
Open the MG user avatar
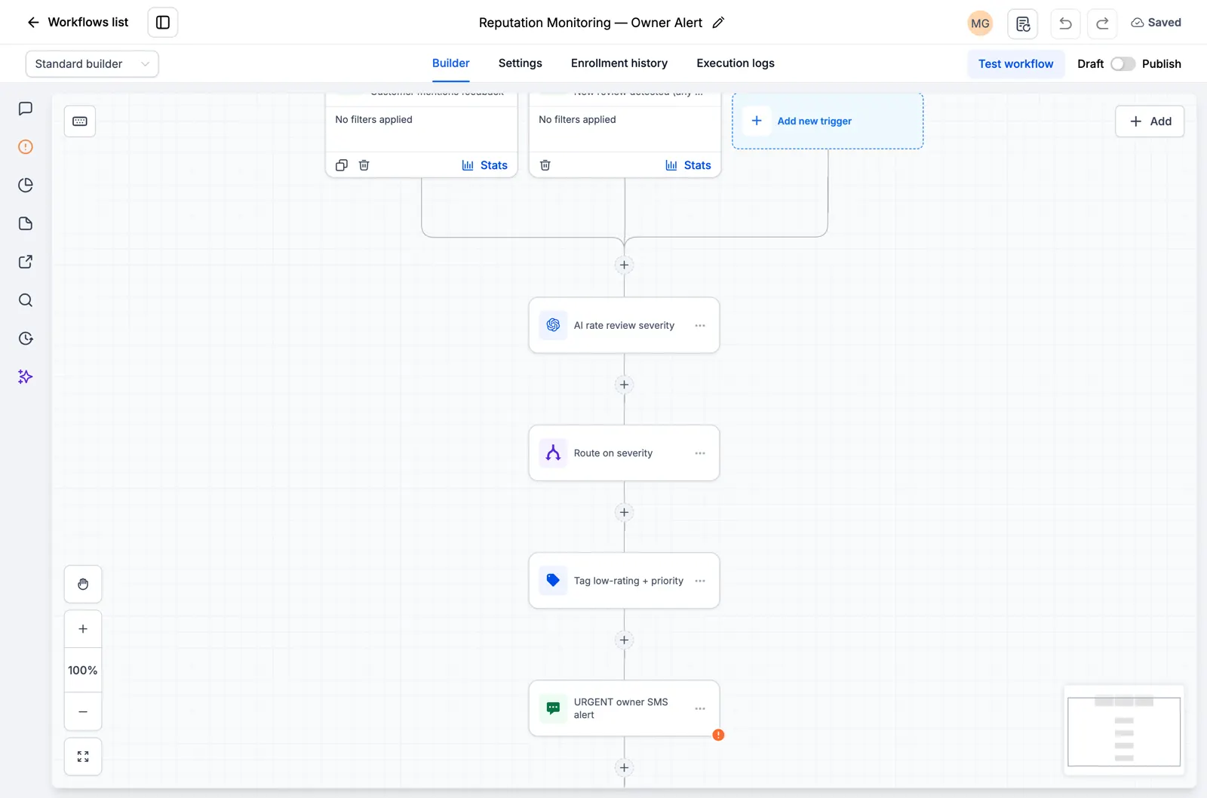click(x=980, y=23)
